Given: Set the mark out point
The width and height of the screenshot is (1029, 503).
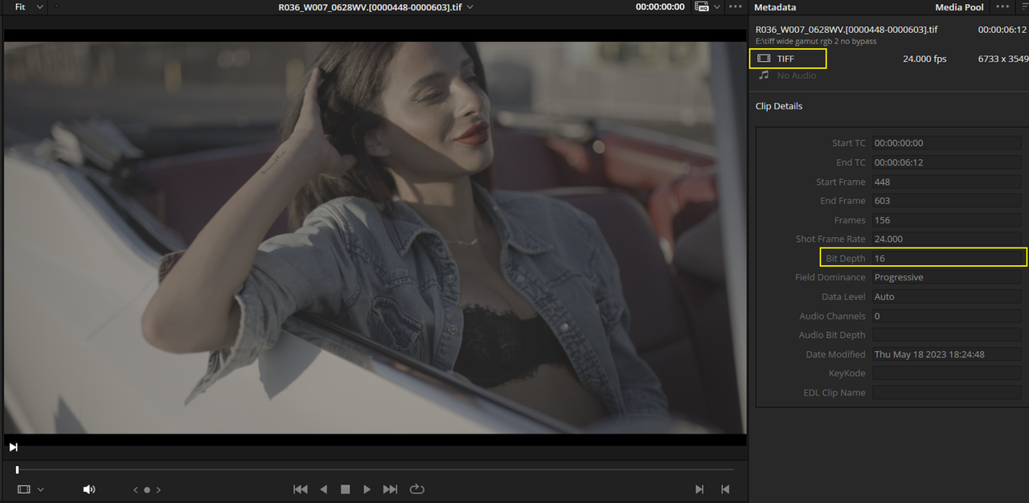Looking at the screenshot, I should (725, 489).
